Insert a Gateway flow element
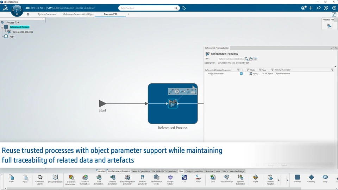The width and height of the screenshot is (338, 190). tap(311, 179)
